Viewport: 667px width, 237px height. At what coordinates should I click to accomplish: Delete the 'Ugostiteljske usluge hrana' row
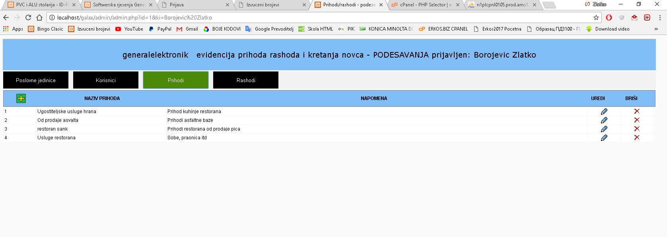coord(636,112)
